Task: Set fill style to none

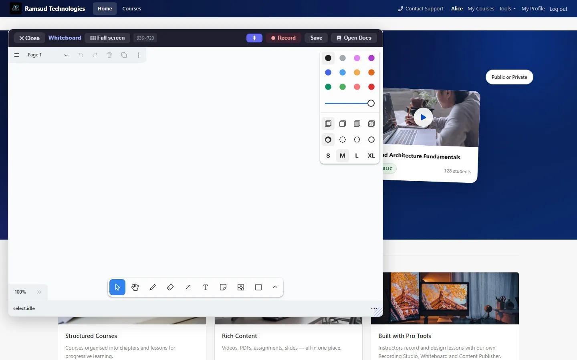Action: [x=328, y=124]
